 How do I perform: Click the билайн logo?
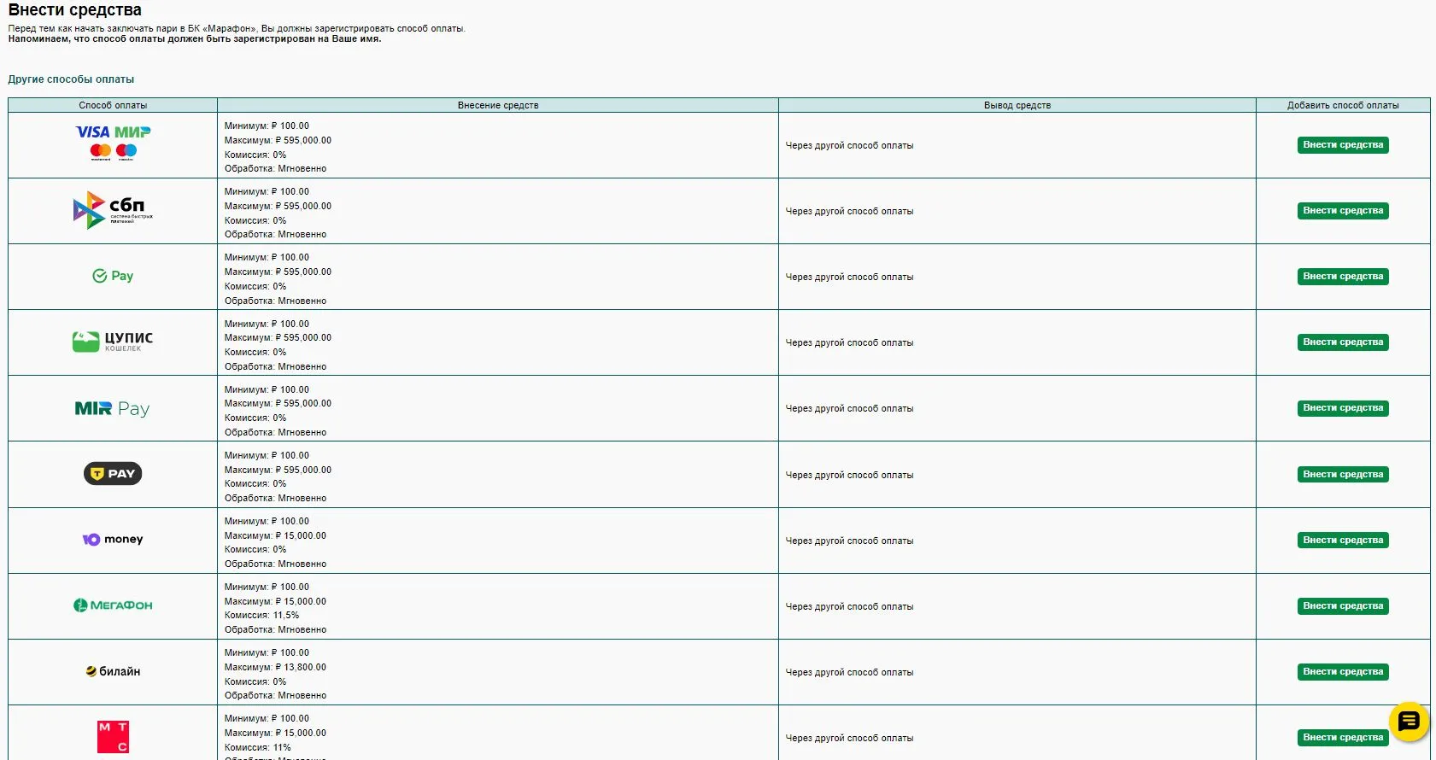tap(113, 671)
